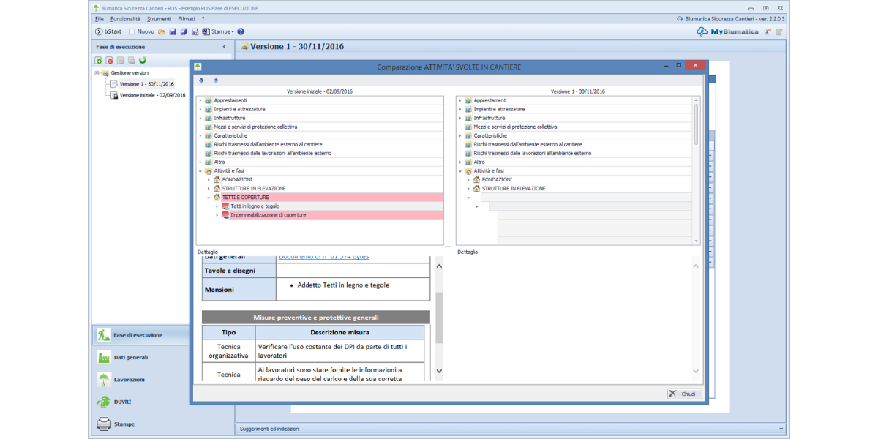Viewport: 878px width, 439px height.
Task: Collapse the TETTI E COPERTURE node
Action: coord(209,198)
